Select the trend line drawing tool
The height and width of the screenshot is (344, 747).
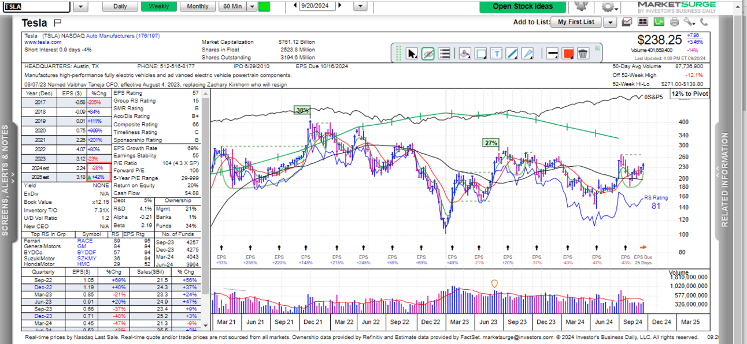pos(512,54)
